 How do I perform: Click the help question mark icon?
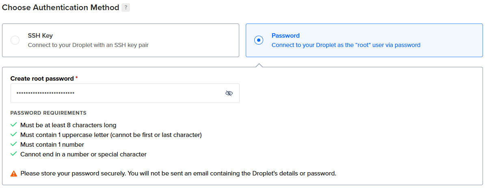coord(126,8)
